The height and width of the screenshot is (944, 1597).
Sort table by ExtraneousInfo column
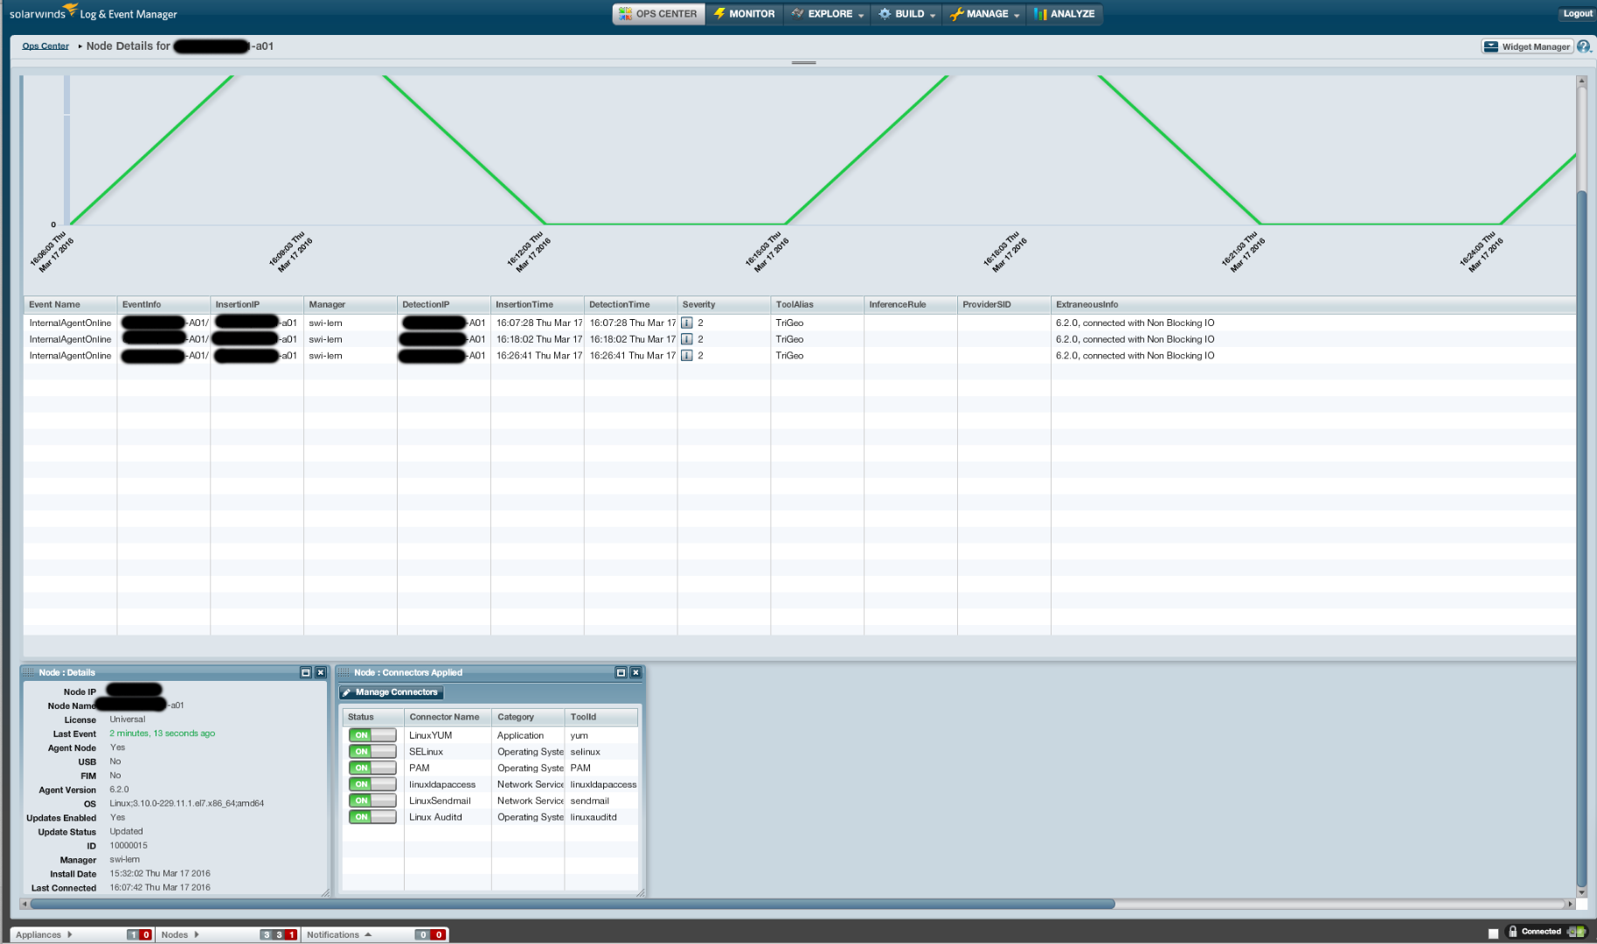click(x=1313, y=304)
